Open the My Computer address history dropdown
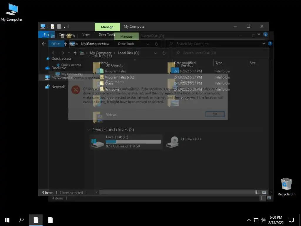Image resolution: width=301 pixels, height=226 pixels. [148, 44]
